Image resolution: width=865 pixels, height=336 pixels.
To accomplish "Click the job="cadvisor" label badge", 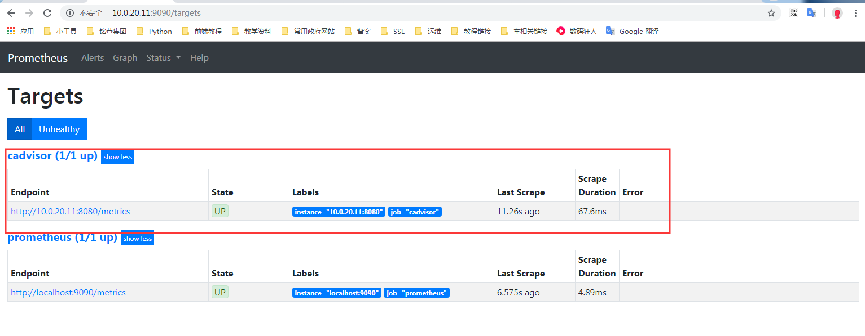I will [x=415, y=212].
